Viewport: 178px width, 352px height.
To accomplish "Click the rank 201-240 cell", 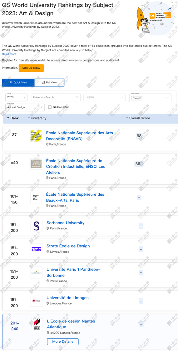I will 14,326.
